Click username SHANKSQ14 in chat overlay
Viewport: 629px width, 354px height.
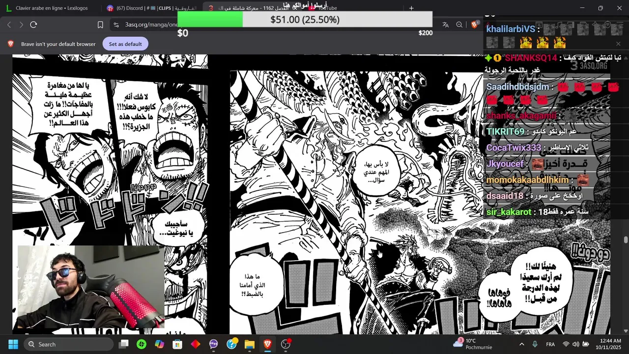531,58
